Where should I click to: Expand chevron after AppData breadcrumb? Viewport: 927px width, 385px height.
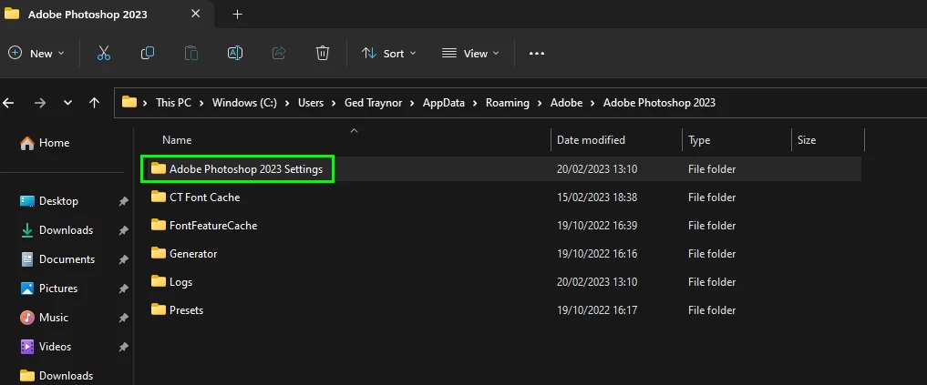point(475,103)
